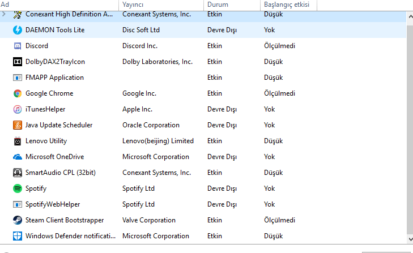Expand the Conexant High Definition Audio entry

(x=5, y=14)
